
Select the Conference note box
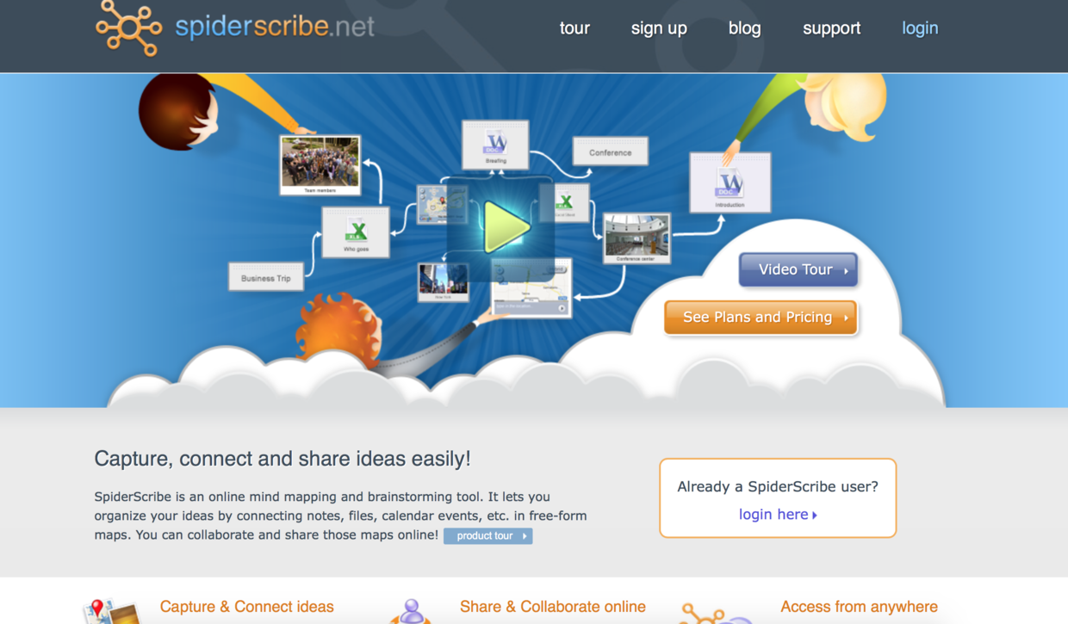[x=610, y=152]
